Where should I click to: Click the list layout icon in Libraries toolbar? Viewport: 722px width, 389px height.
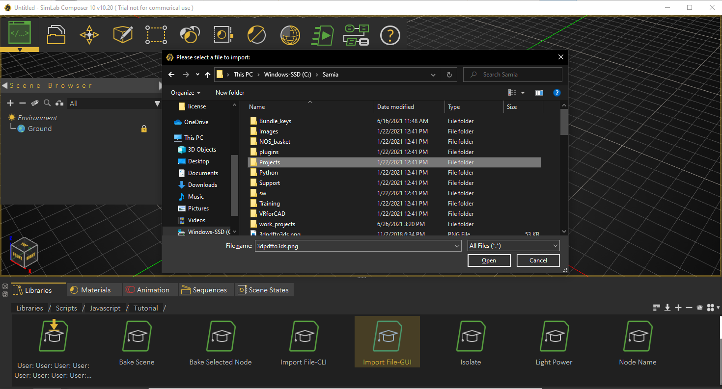[657, 308]
